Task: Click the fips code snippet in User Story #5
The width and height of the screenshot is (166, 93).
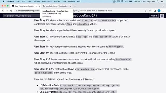Action: click(x=69, y=24)
